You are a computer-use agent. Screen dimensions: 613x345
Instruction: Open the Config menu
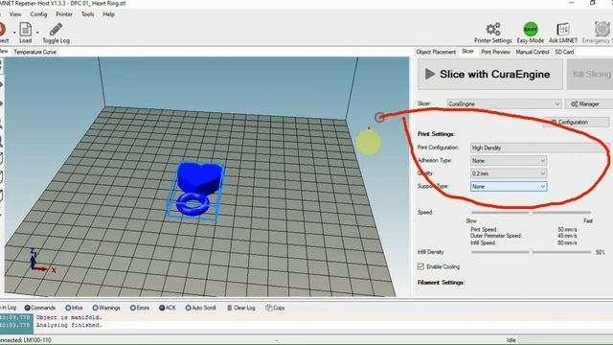(38, 14)
